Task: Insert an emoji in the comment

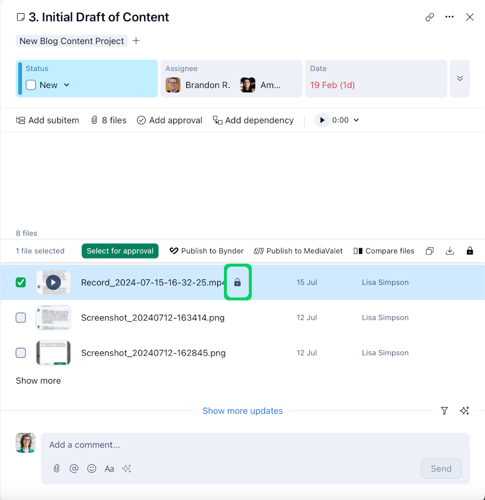Action: point(91,469)
